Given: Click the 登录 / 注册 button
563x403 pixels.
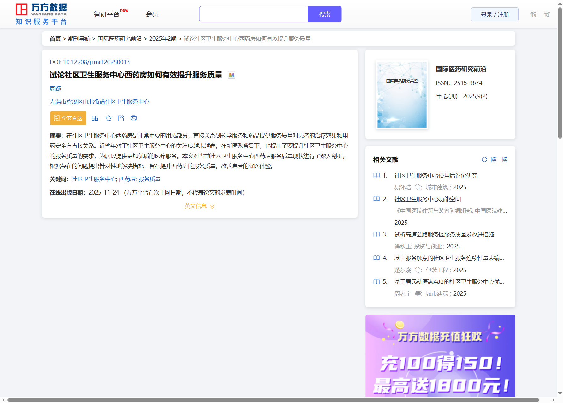Looking at the screenshot, I should click(x=495, y=14).
